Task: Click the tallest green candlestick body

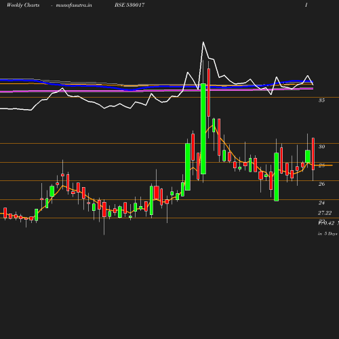Action: [x=203, y=129]
